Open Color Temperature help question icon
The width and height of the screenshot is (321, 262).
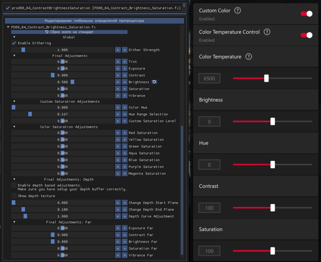point(249,56)
